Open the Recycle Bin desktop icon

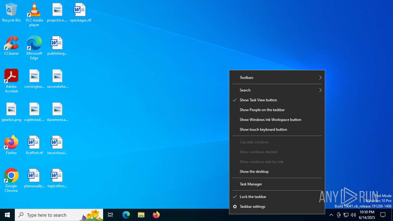click(11, 13)
